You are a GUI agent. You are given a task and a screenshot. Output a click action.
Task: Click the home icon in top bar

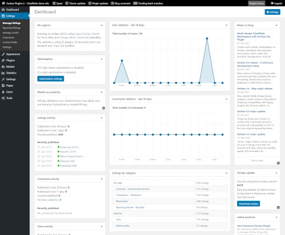(x=3, y=3)
